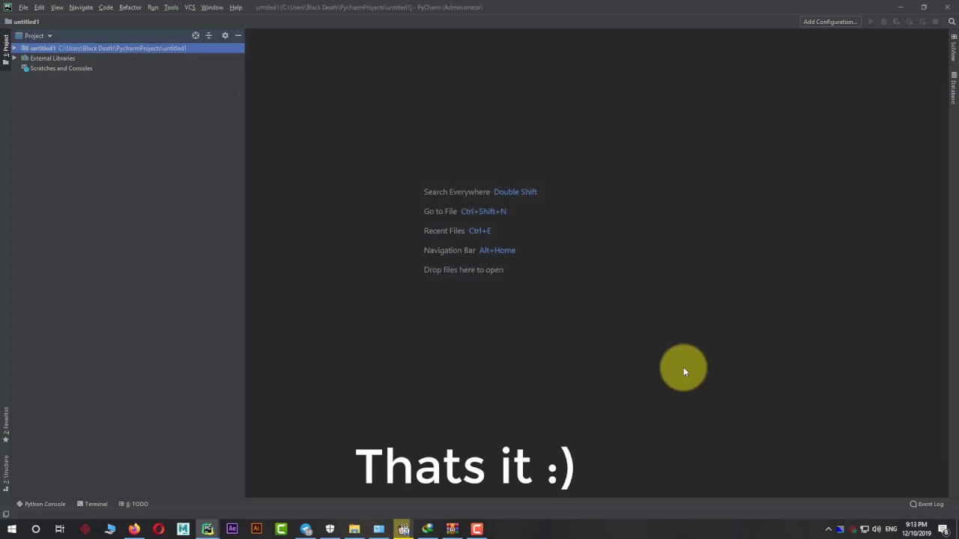959x539 pixels.
Task: Open the Event Log
Action: [927, 504]
